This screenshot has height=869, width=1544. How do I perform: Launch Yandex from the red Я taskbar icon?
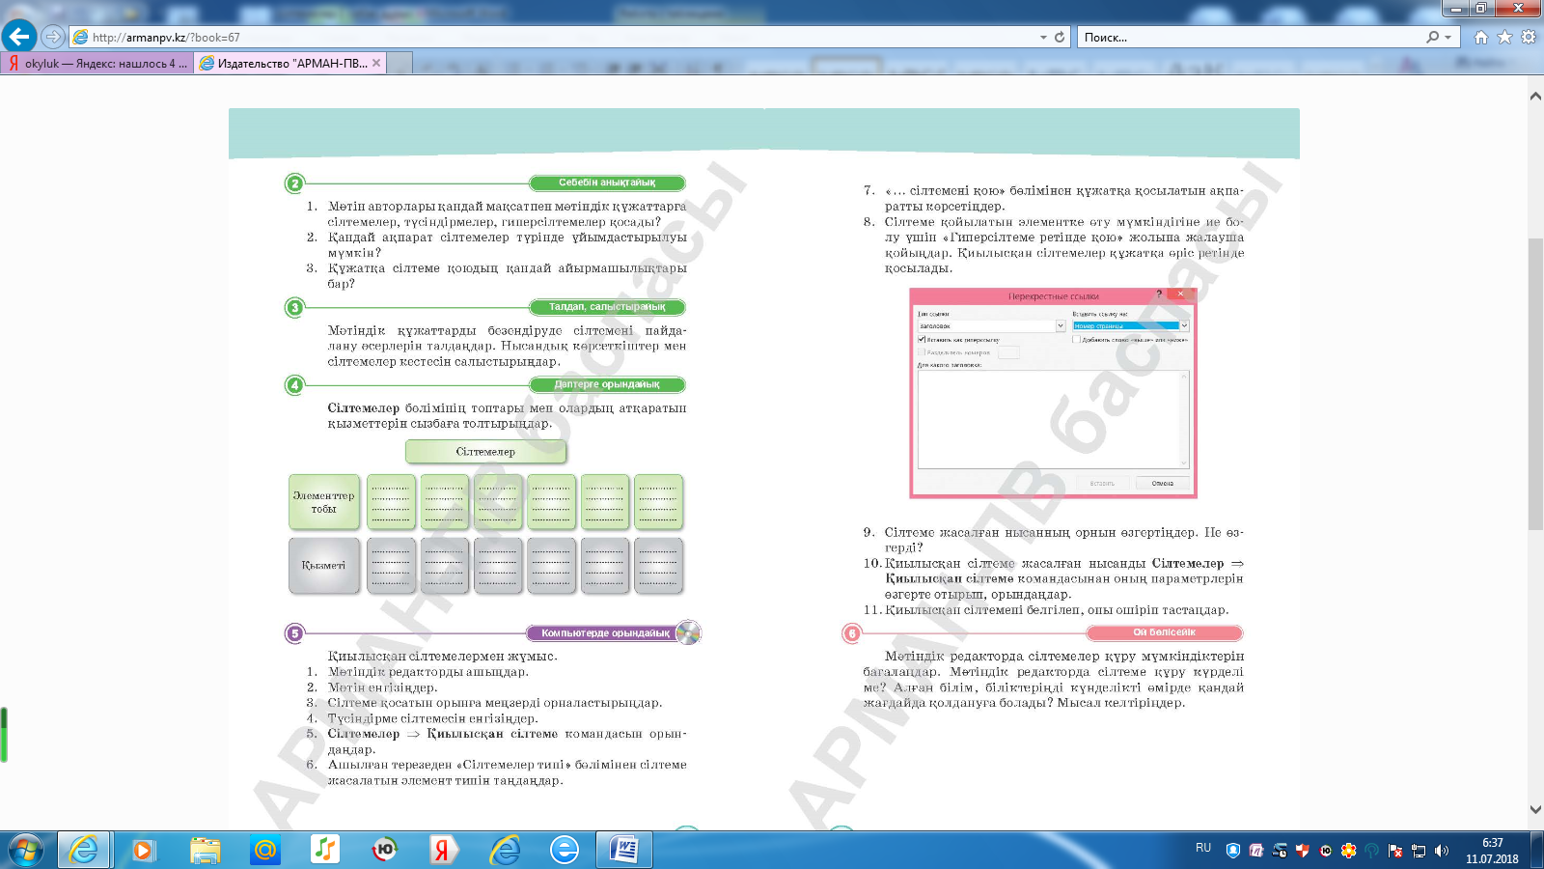click(443, 850)
